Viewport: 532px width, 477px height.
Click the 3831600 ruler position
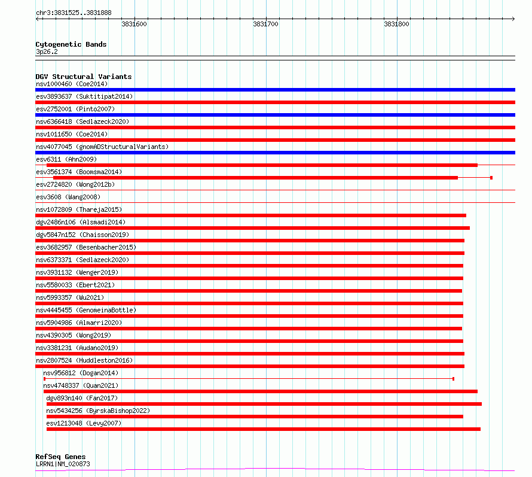[134, 24]
